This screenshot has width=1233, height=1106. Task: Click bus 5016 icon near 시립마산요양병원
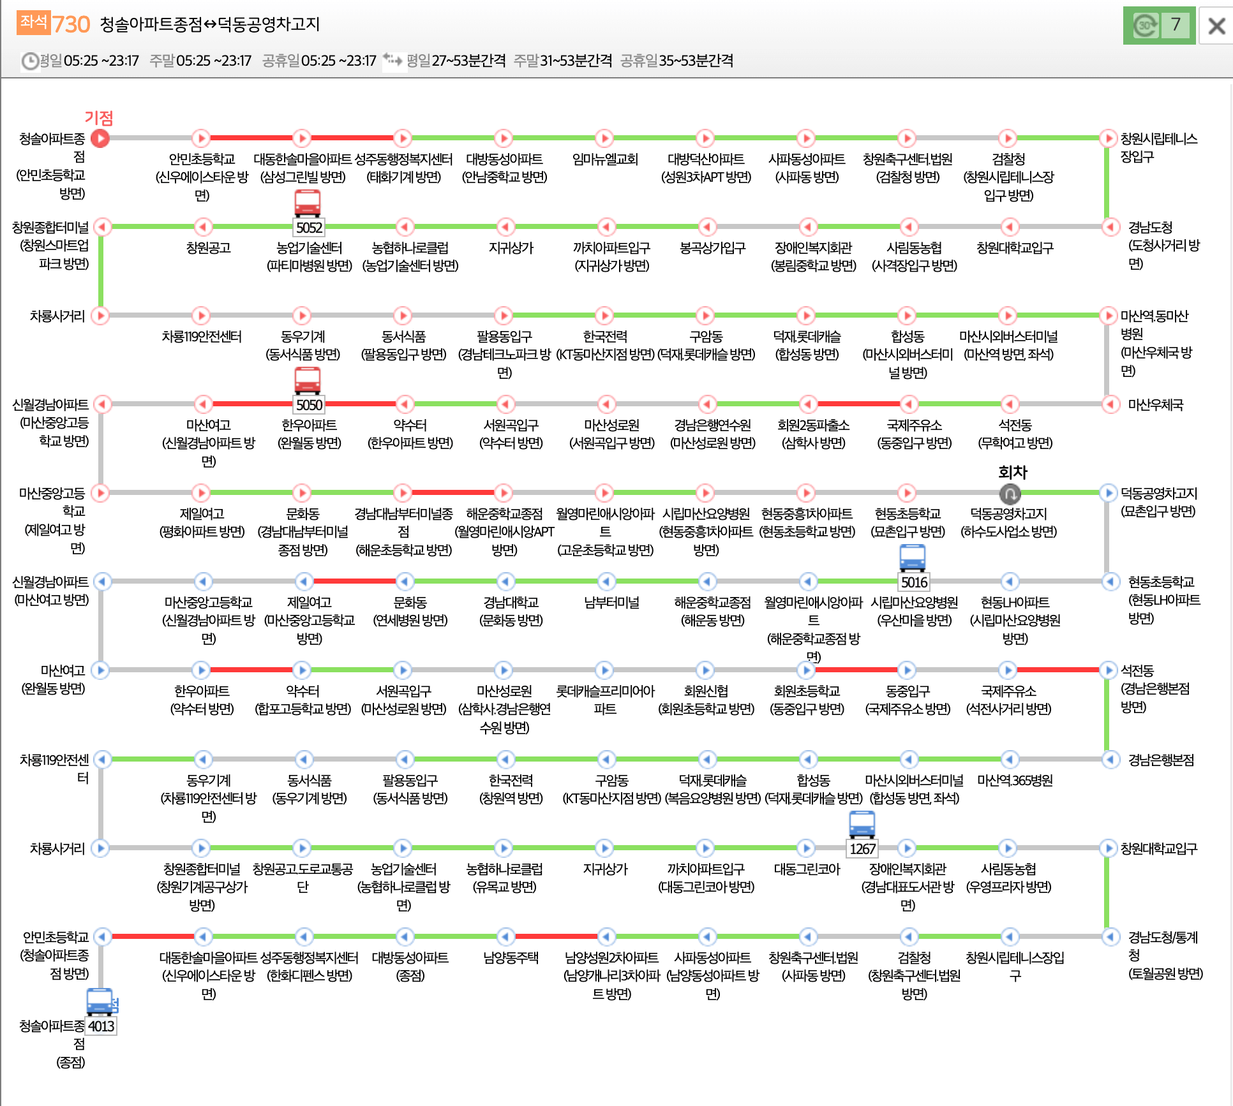(x=913, y=559)
